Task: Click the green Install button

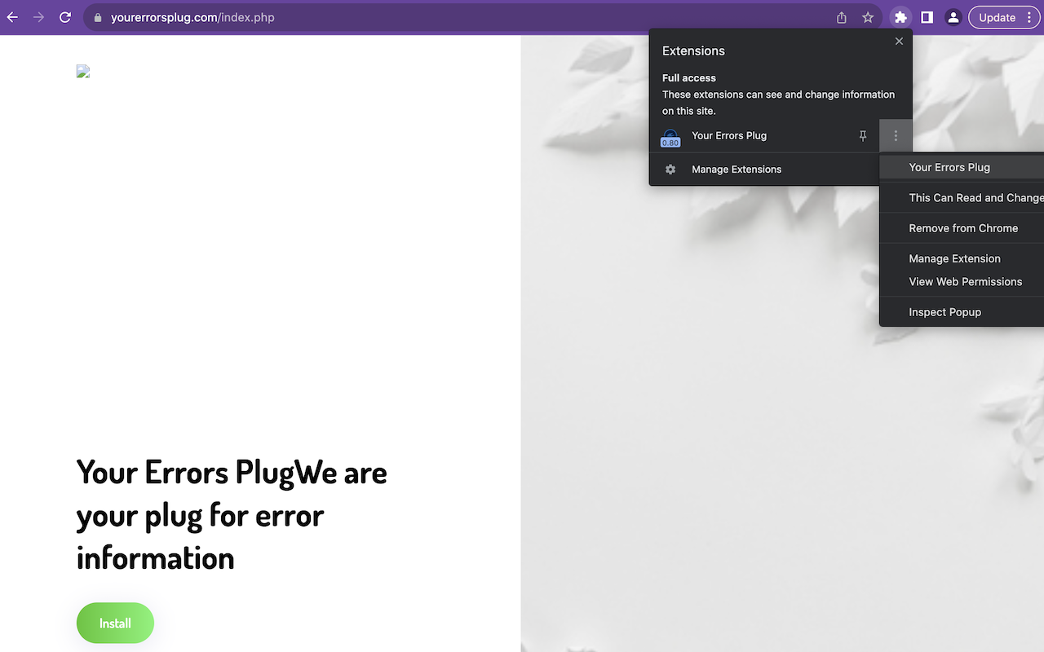Action: tap(115, 623)
